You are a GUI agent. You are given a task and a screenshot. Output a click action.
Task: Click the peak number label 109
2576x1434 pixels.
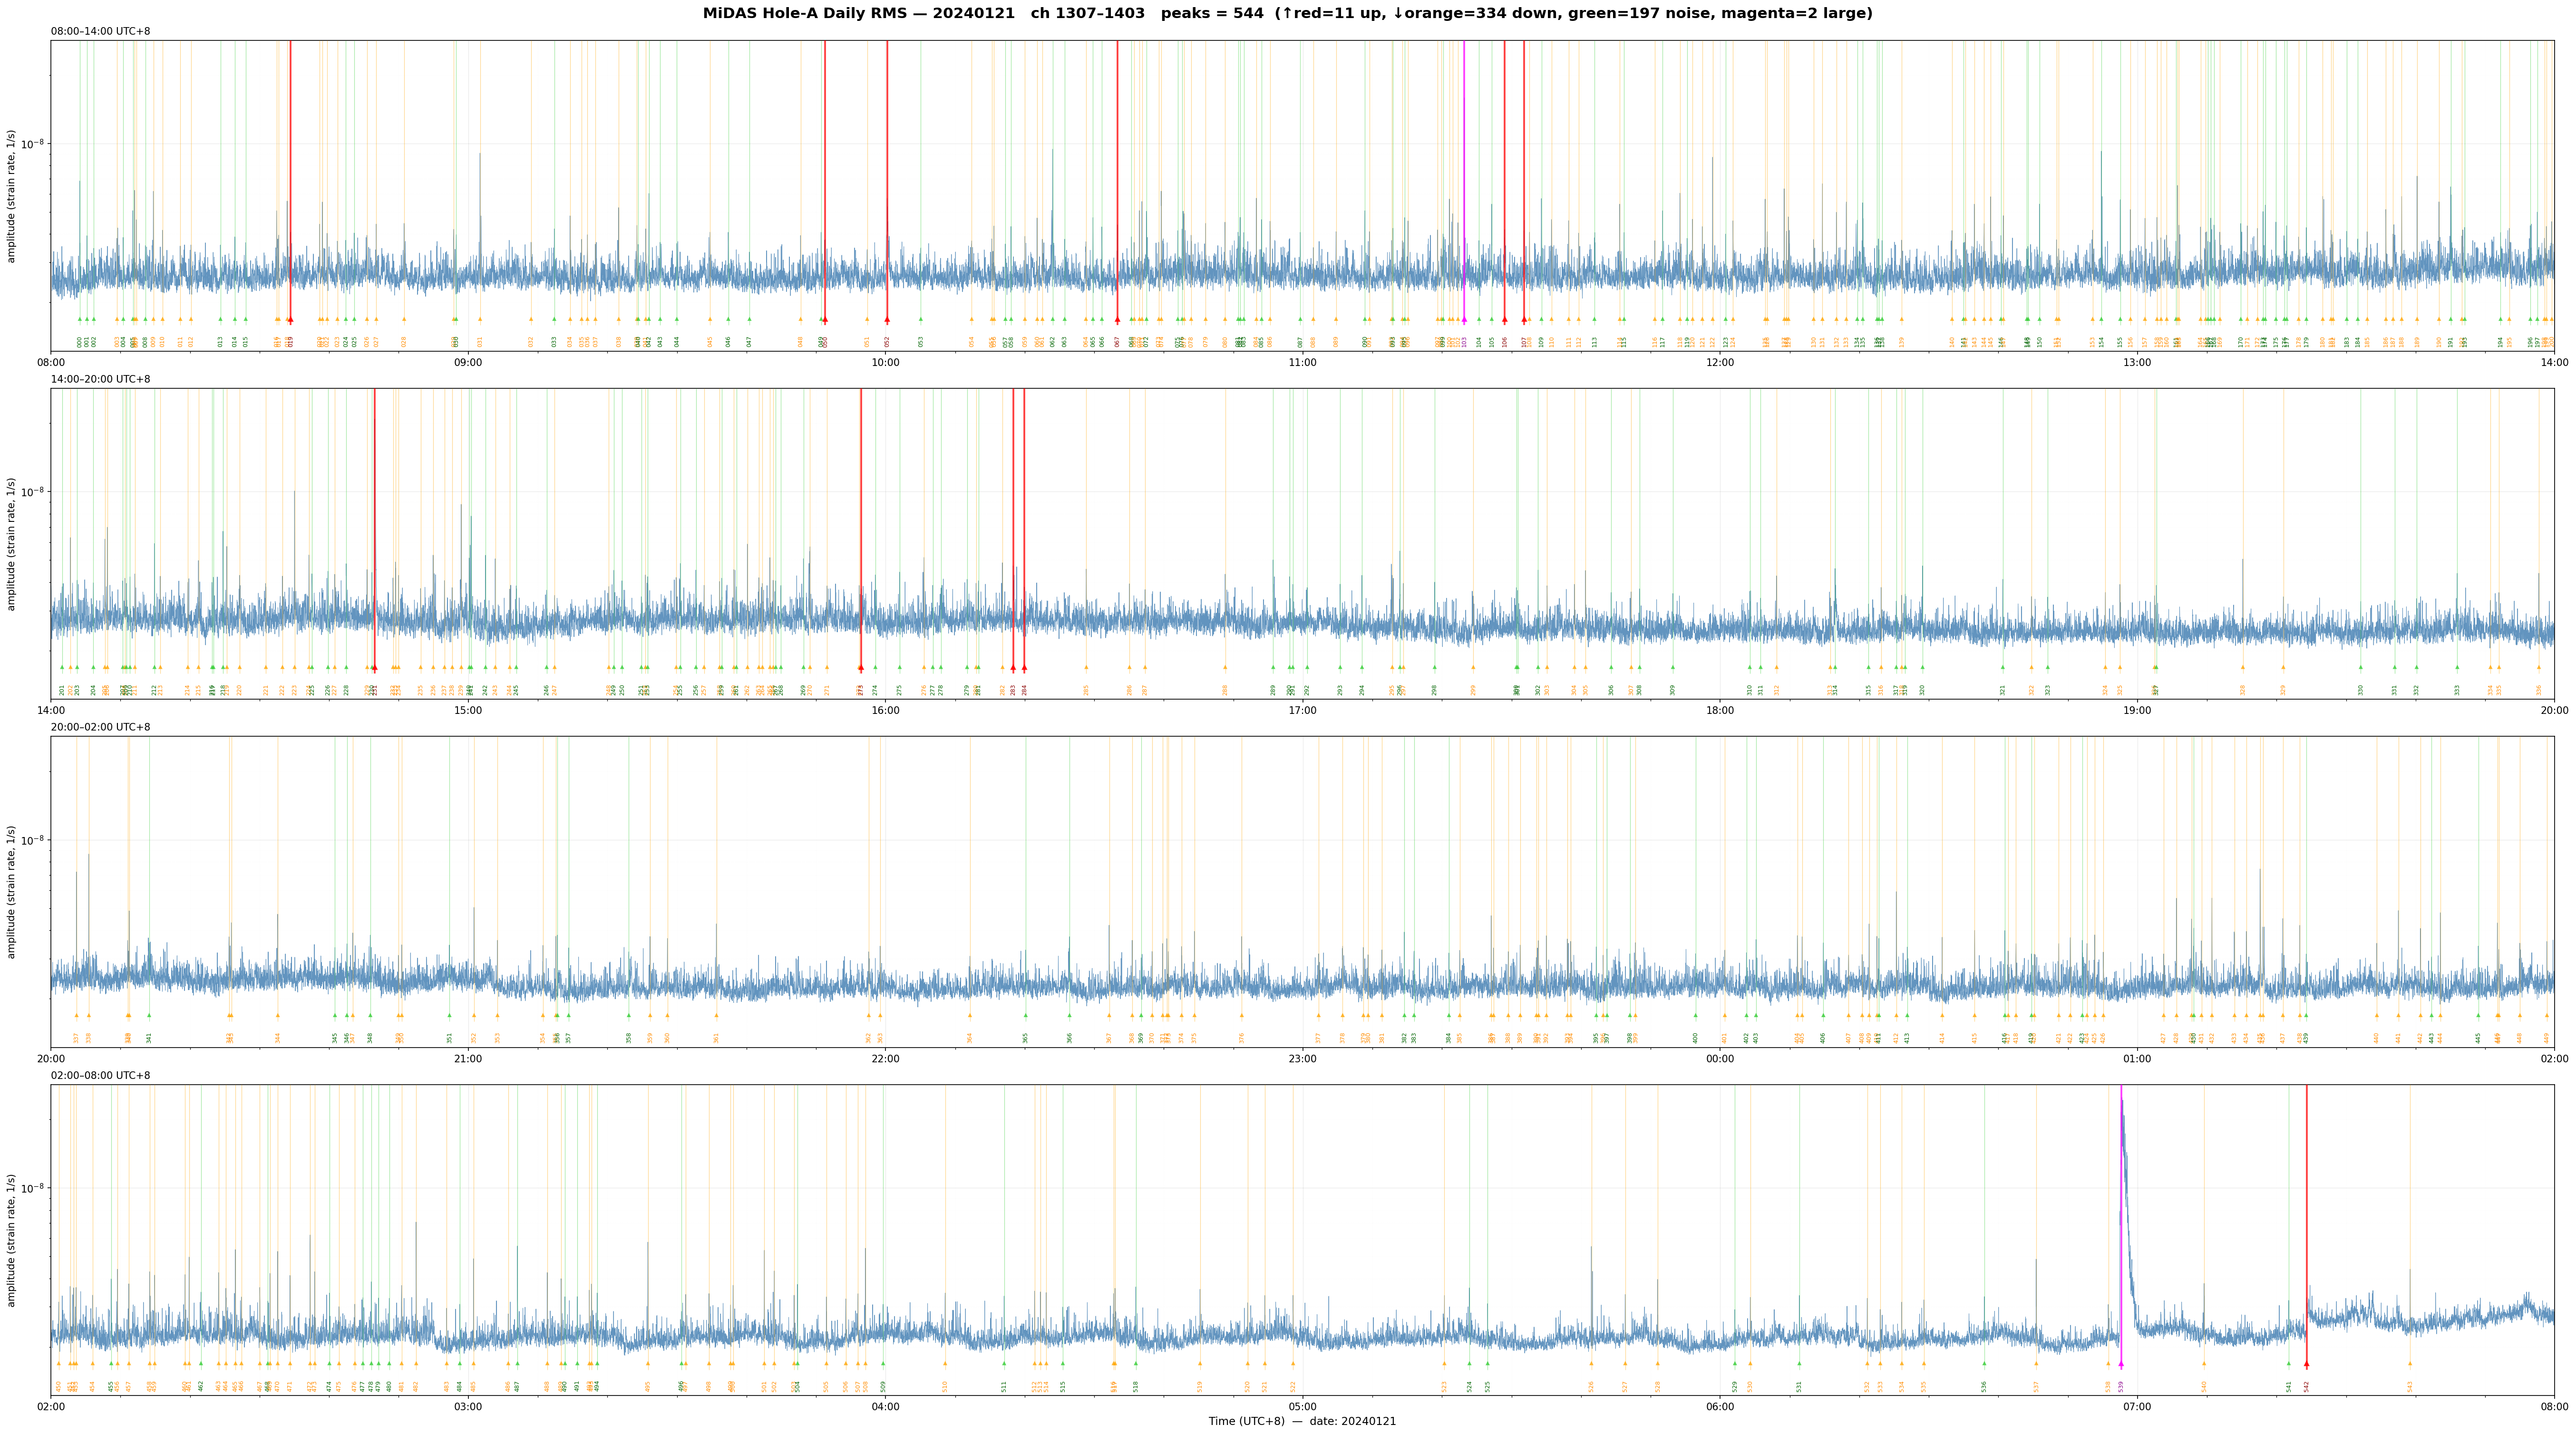click(1541, 342)
